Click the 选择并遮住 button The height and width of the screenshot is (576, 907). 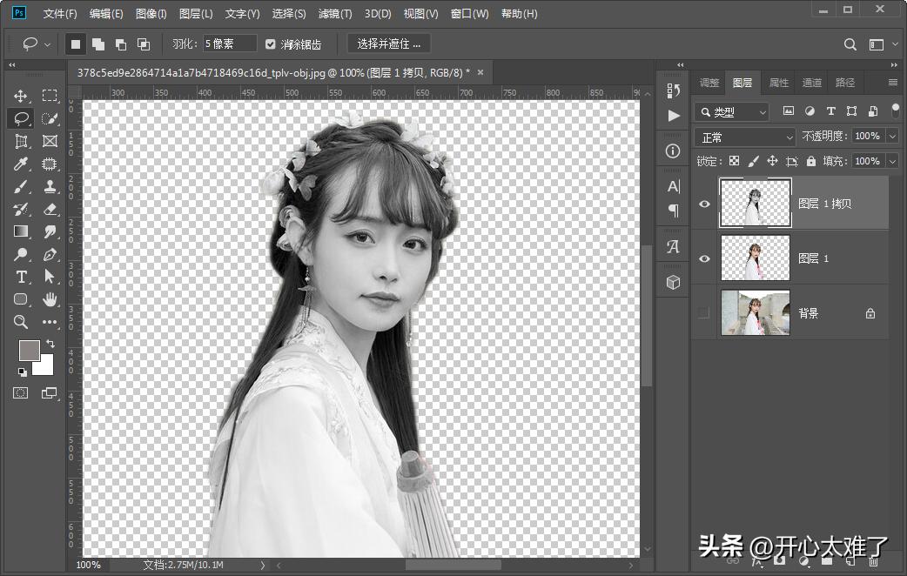click(x=388, y=44)
